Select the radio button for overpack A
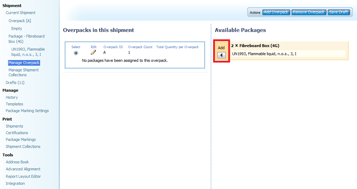Image resolution: width=357 pixels, height=189 pixels. [76, 53]
